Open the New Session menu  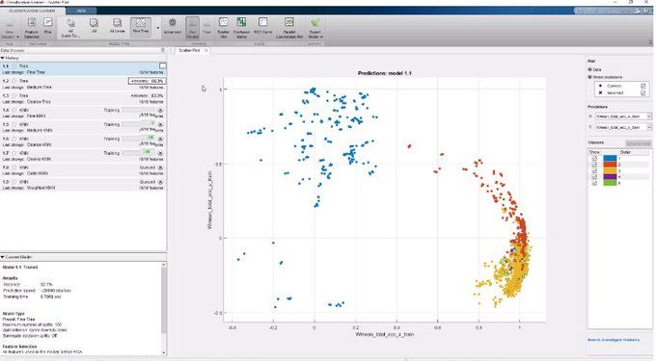pyautogui.click(x=10, y=28)
